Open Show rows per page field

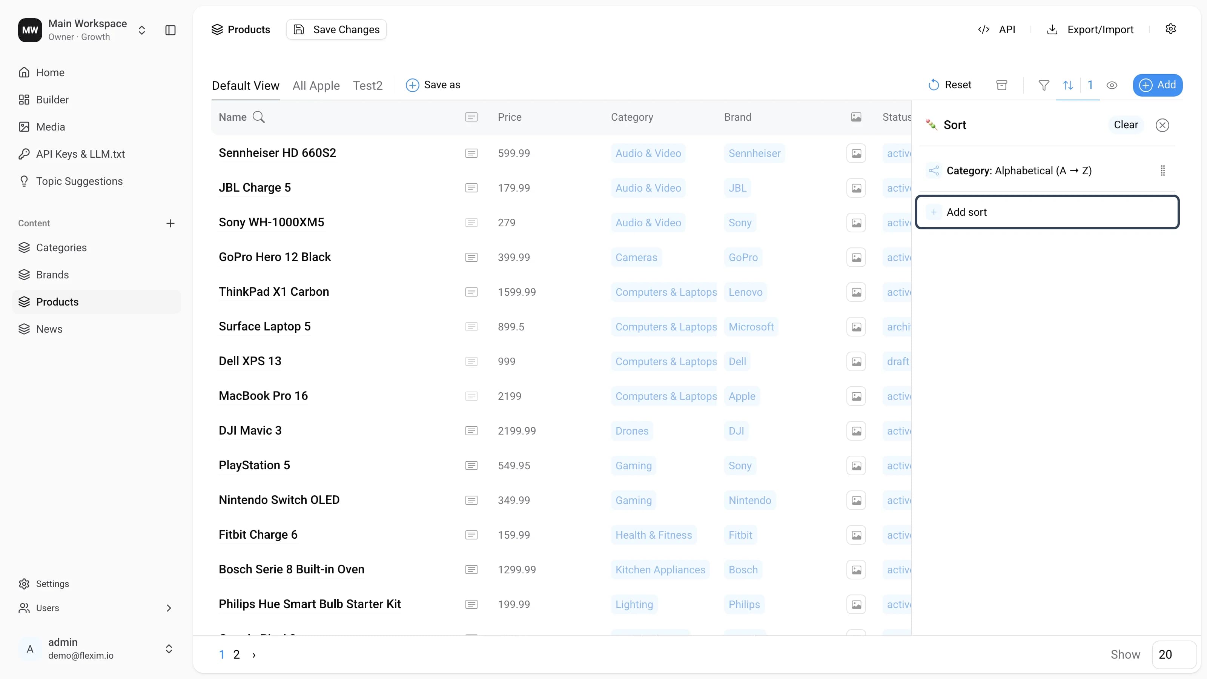1174,654
